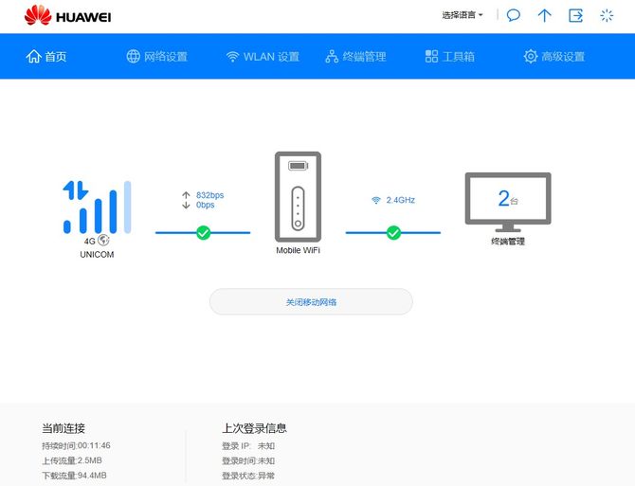This screenshot has height=486, width=635.
Task: Open the language selection dropdown
Action: (463, 15)
